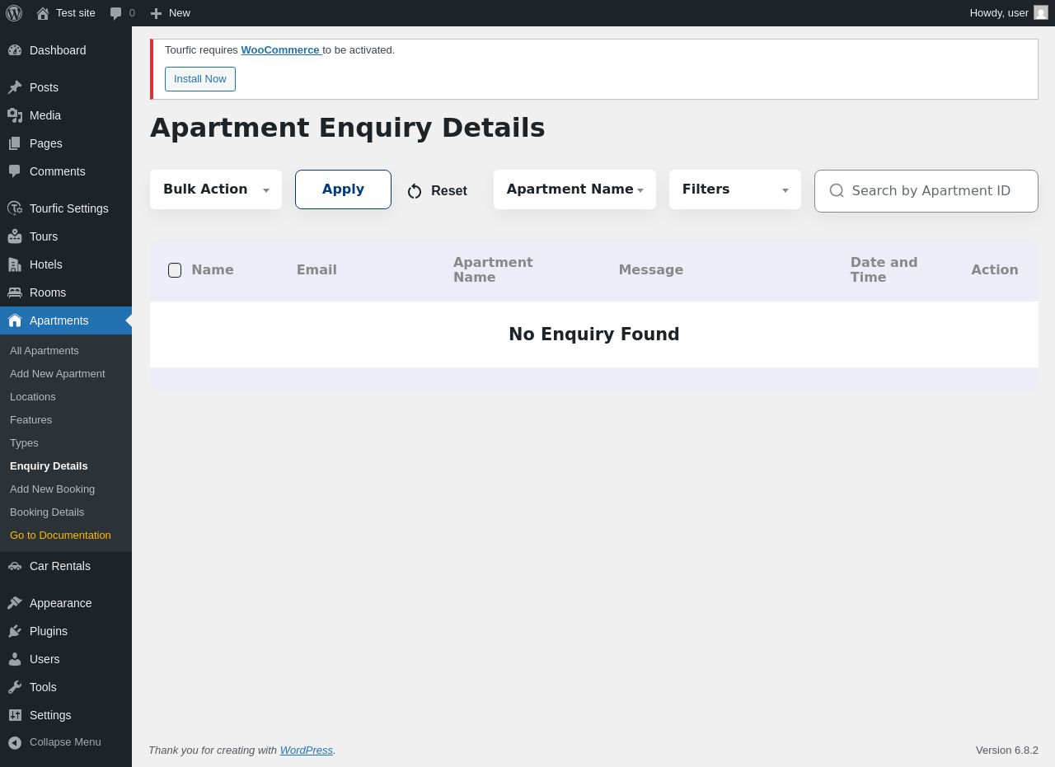Click the Users person icon

pos(15,659)
